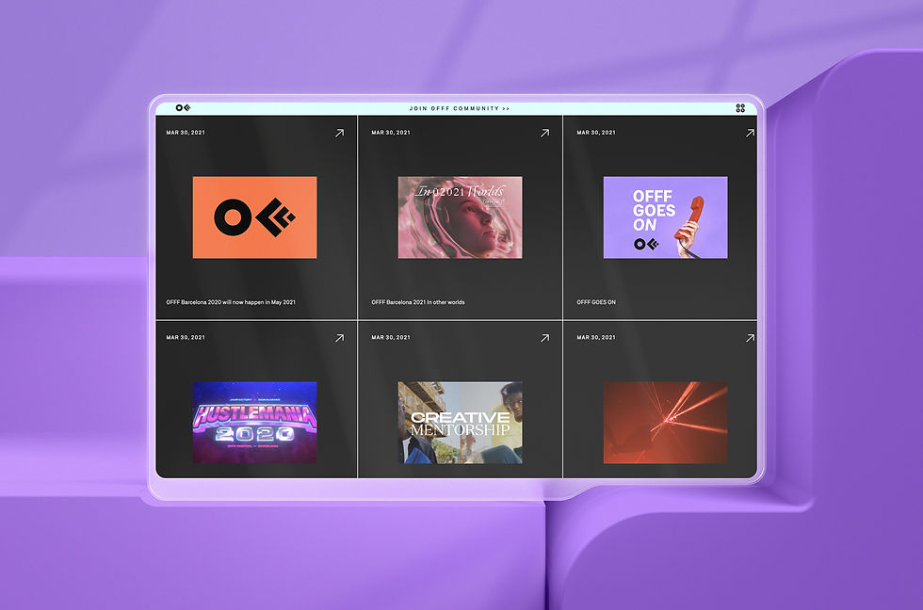Click the JOIN OFFF COMMUNITY link
923x610 pixels.
click(460, 108)
